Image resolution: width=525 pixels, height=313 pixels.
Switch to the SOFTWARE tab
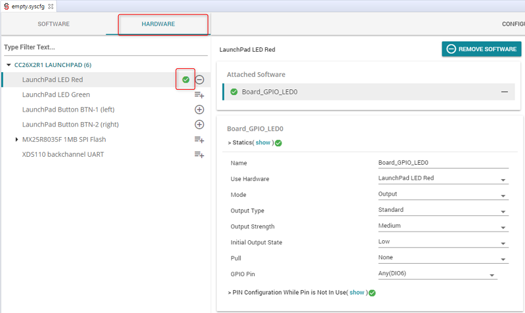click(53, 24)
